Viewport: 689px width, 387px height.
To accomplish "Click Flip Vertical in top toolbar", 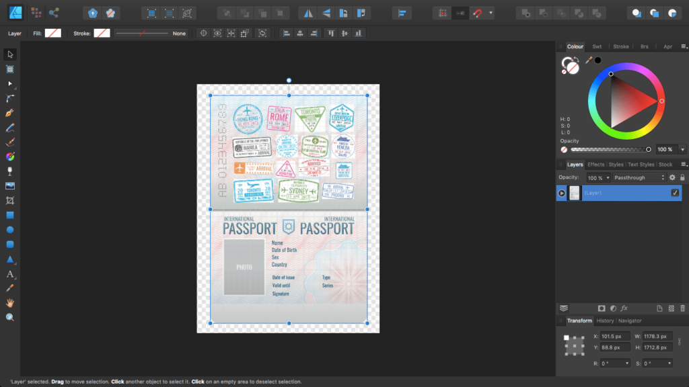I will click(326, 13).
